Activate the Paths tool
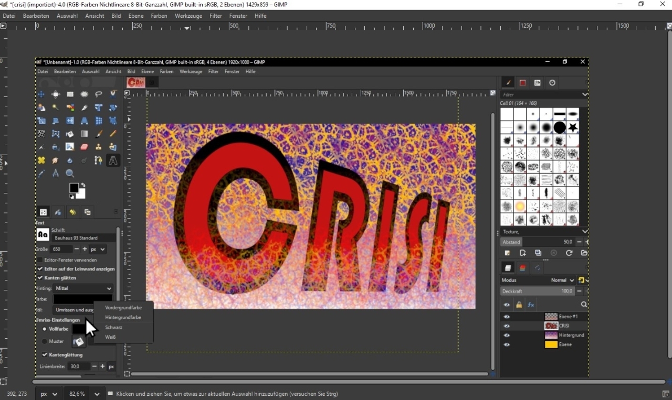Screen dimensions: 672x400 [x=98, y=160]
